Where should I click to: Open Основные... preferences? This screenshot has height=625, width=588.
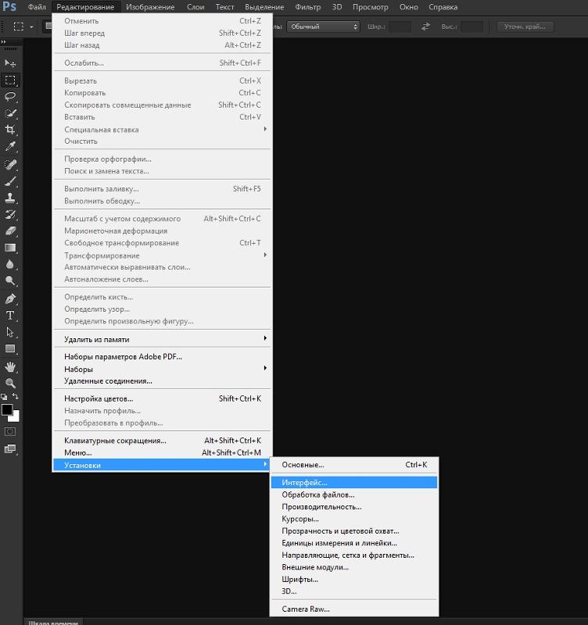354,465
